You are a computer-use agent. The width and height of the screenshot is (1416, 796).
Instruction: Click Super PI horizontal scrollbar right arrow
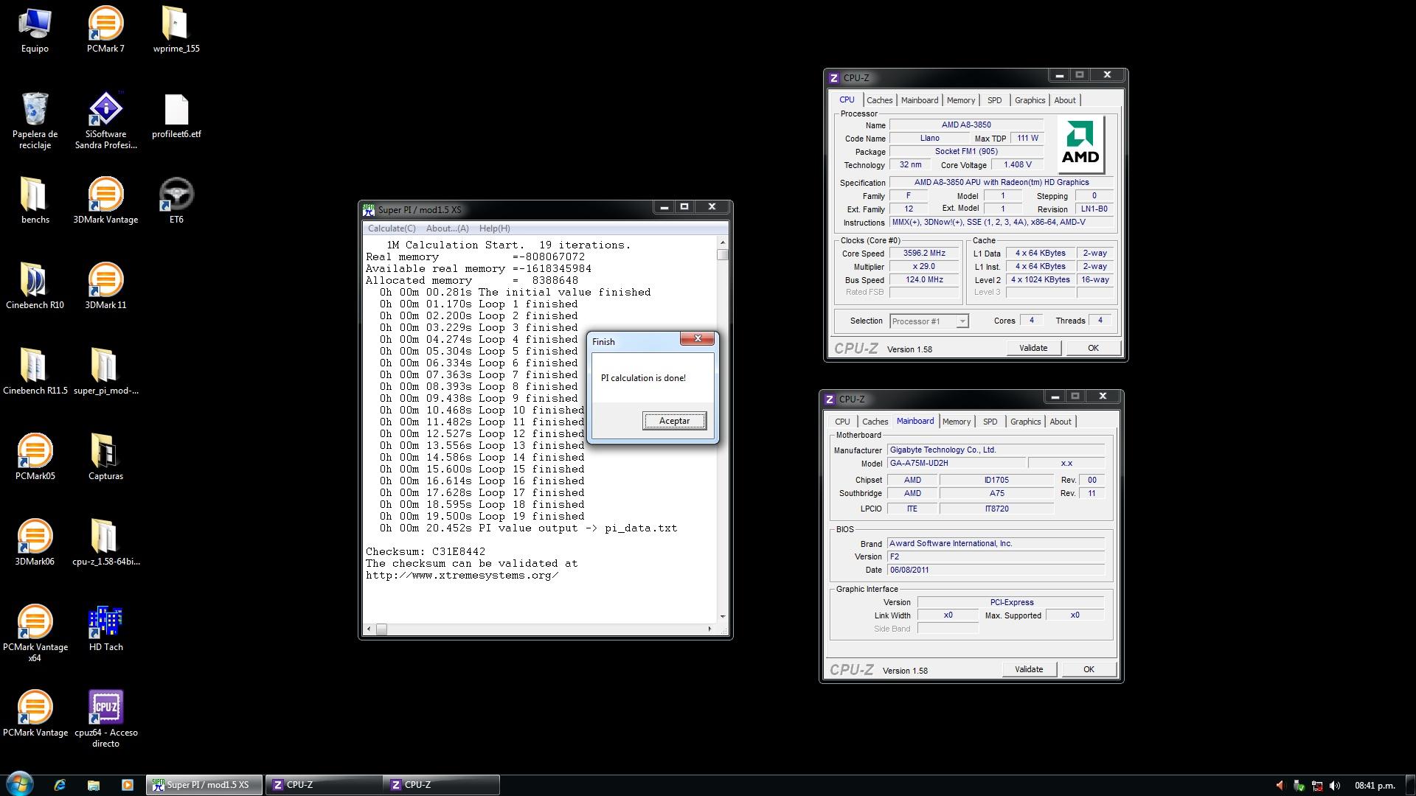pyautogui.click(x=709, y=629)
